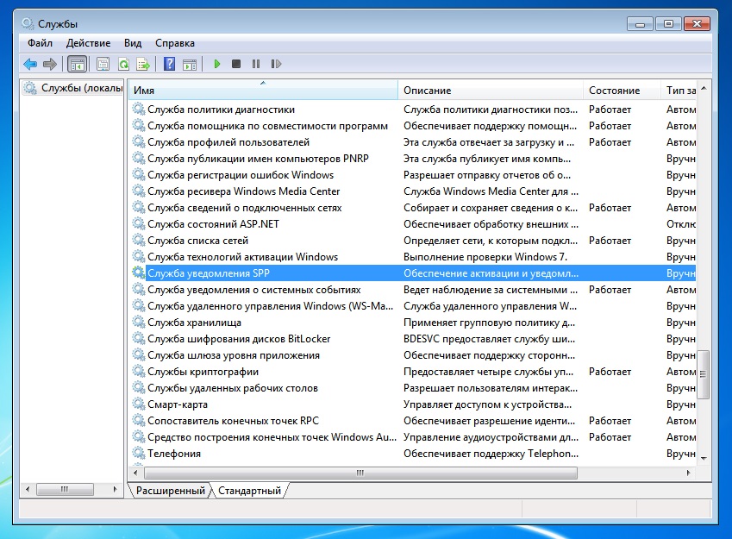Click the Back arrow toolbar icon
Image resolution: width=732 pixels, height=539 pixels.
[x=30, y=64]
